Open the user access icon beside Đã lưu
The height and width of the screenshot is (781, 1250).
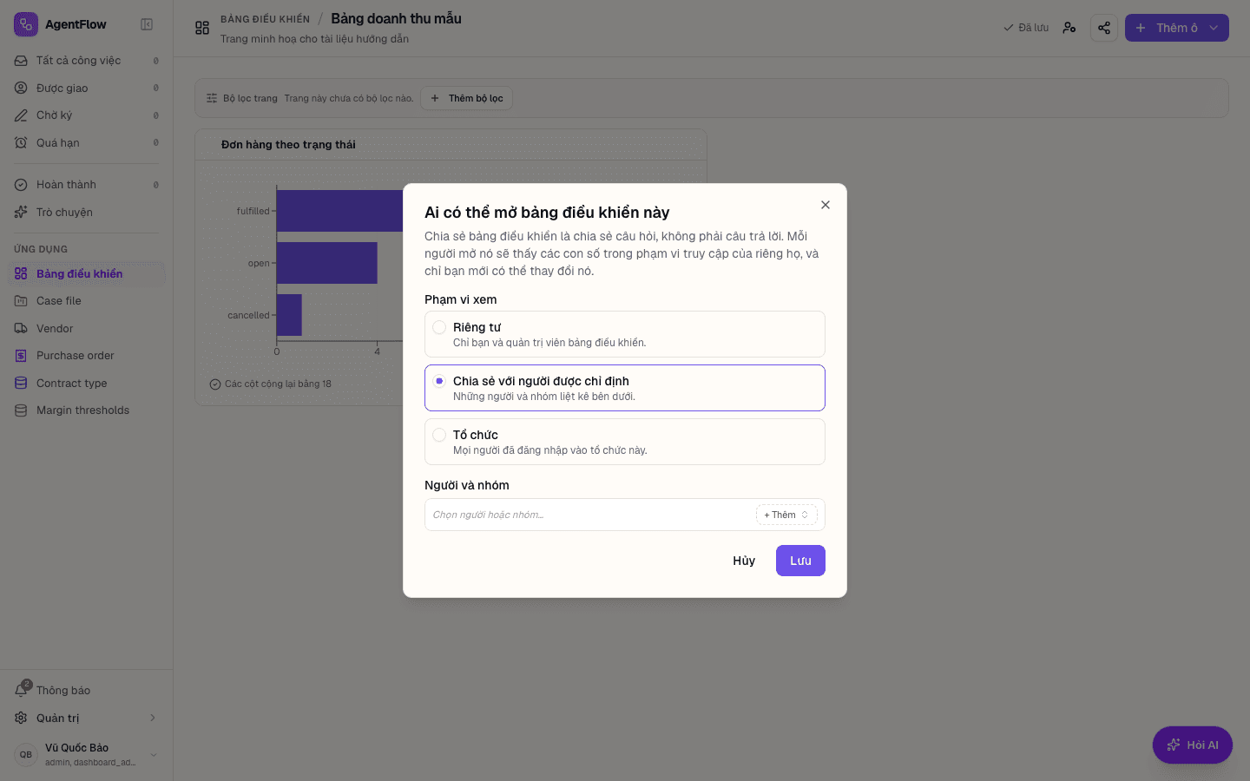click(1069, 28)
